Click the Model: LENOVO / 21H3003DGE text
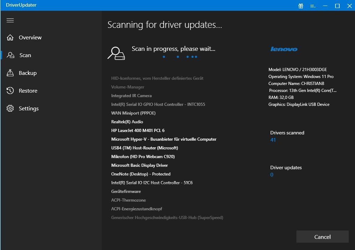Screen dimensions: 355x250 coord(297,69)
